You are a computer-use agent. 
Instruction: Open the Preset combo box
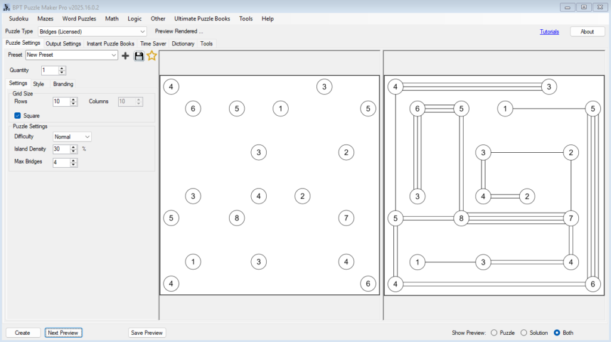pyautogui.click(x=114, y=55)
